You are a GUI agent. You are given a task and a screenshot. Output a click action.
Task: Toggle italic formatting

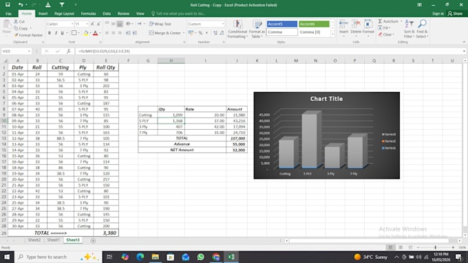pos(56,33)
